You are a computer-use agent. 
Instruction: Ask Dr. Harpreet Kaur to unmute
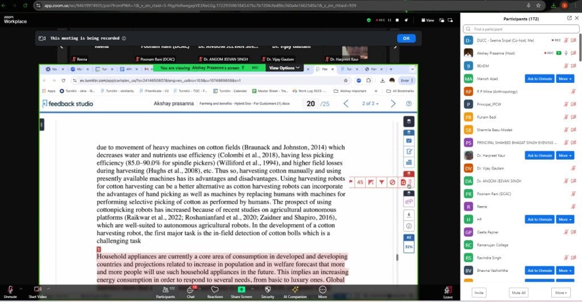pyautogui.click(x=539, y=155)
